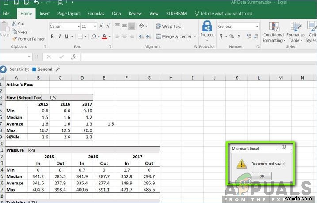
Task: Click OK in Document not saved dialog
Action: click(x=262, y=176)
